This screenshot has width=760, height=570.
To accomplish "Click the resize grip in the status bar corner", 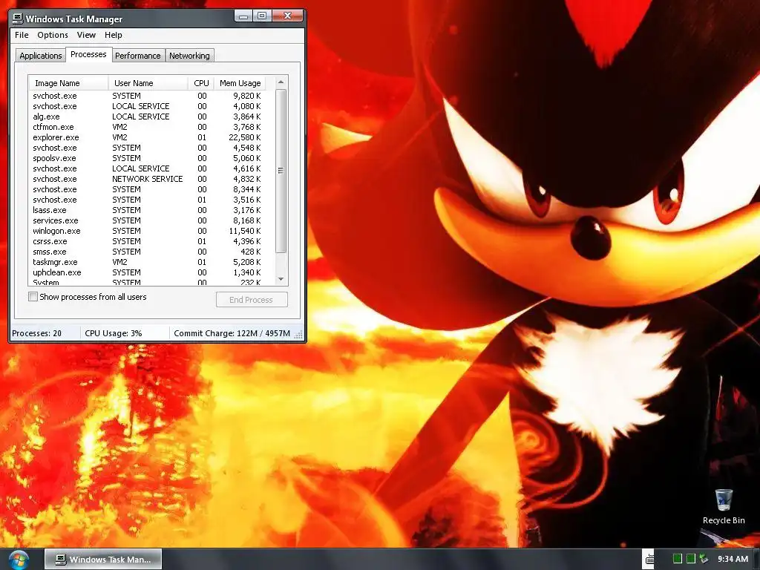I will [x=298, y=334].
